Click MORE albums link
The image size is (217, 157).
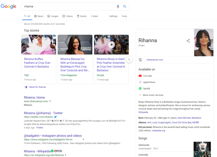(196, 122)
